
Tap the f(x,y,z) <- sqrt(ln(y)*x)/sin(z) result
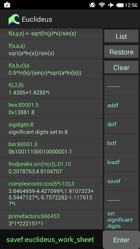pos(42,34)
